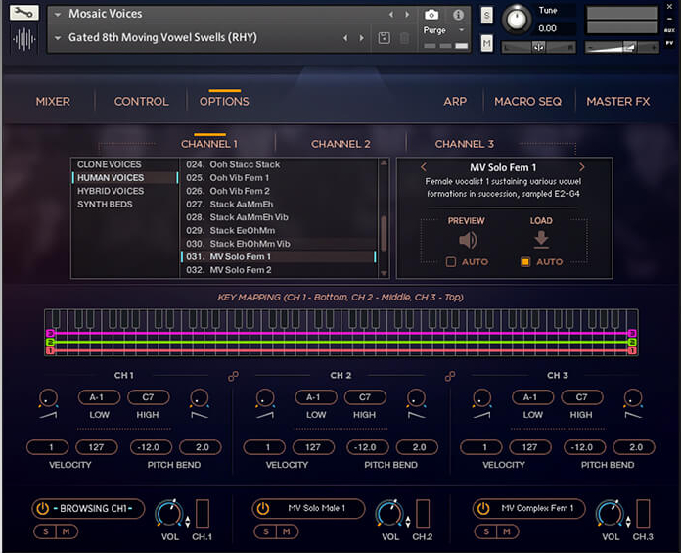Click the camera snapshot icon

tap(431, 15)
